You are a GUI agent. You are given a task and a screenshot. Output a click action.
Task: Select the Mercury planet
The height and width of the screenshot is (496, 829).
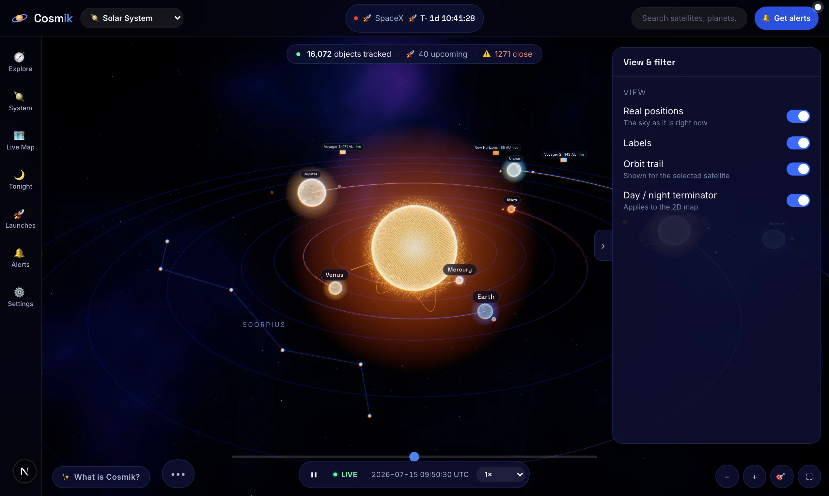click(460, 280)
